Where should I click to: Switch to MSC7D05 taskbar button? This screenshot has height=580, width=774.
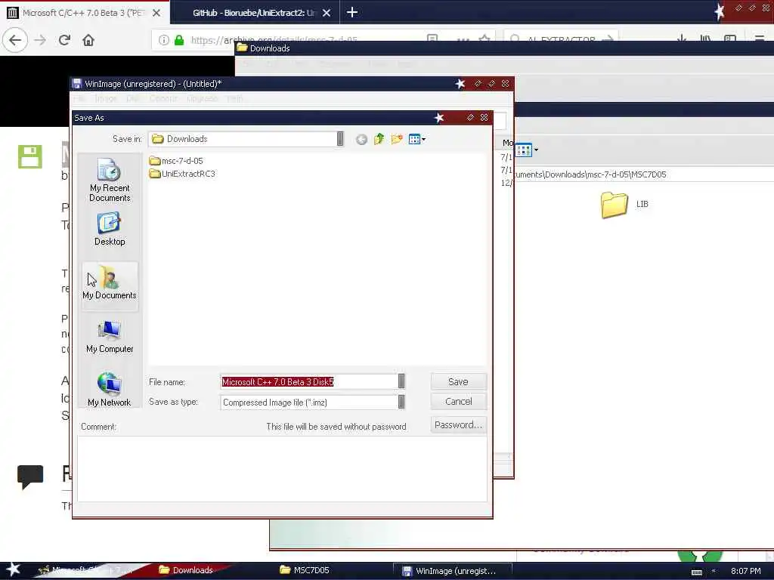click(305, 570)
